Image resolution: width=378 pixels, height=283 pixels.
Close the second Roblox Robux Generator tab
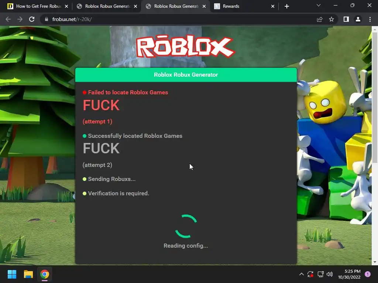coord(204,6)
